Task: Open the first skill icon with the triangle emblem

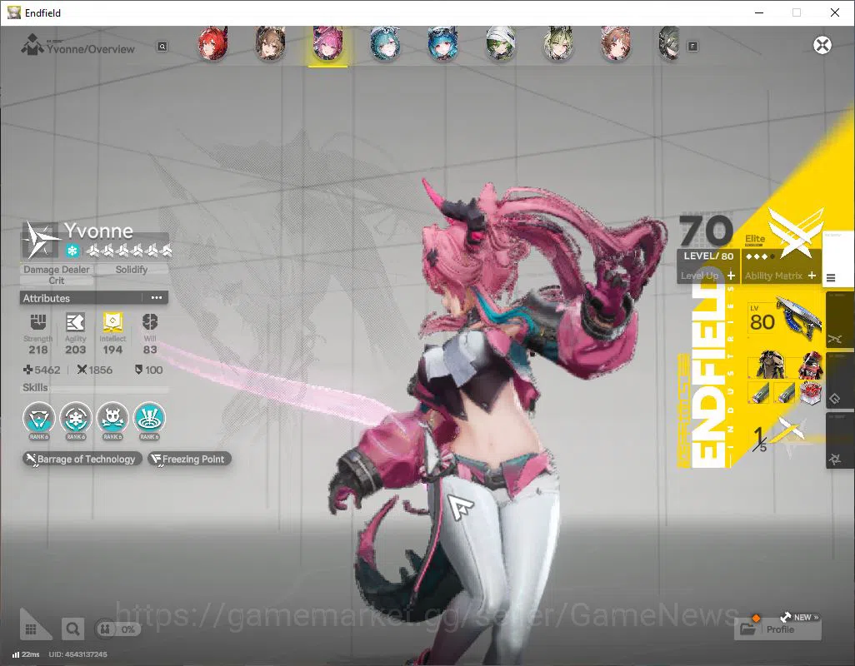Action: 38,418
